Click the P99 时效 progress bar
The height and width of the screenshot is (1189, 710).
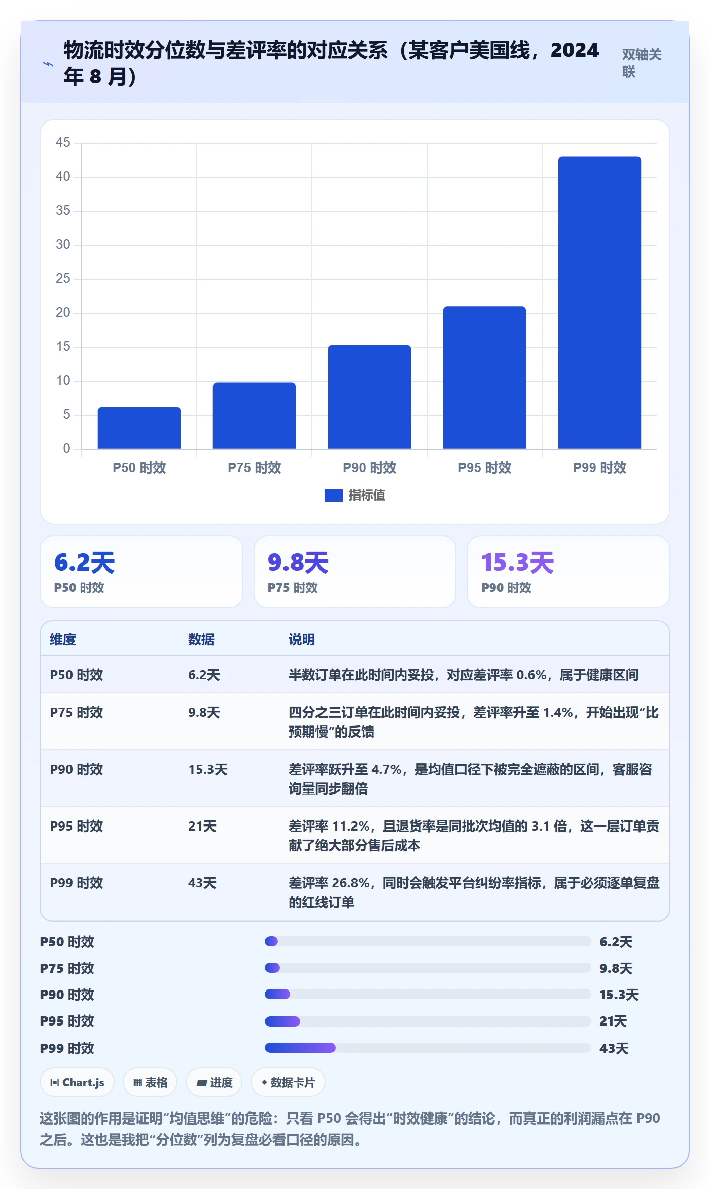(x=428, y=1048)
